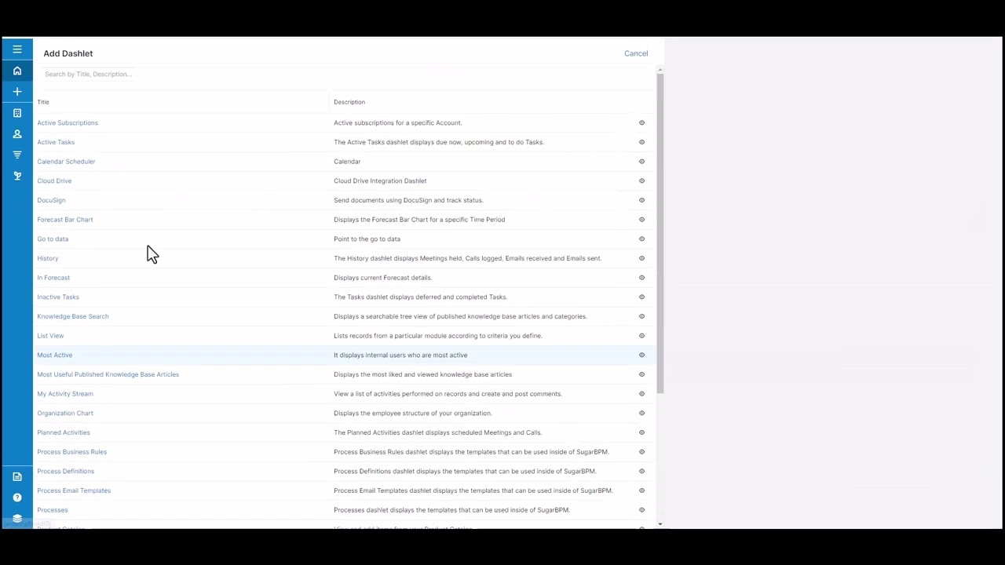Select the In Forecast dashlet link
1005x565 pixels.
click(x=53, y=278)
